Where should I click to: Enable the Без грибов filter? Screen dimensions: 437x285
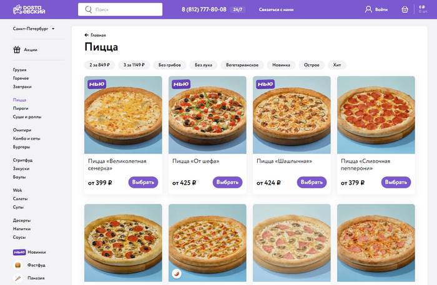point(169,65)
